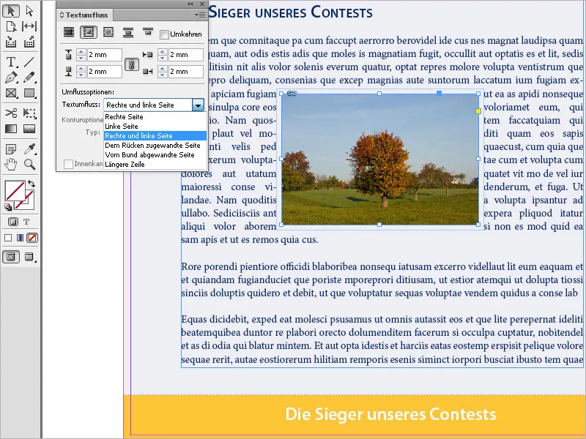This screenshot has height=439, width=586.
Task: Select the Gradient Swatch tool
Action: coord(11,129)
